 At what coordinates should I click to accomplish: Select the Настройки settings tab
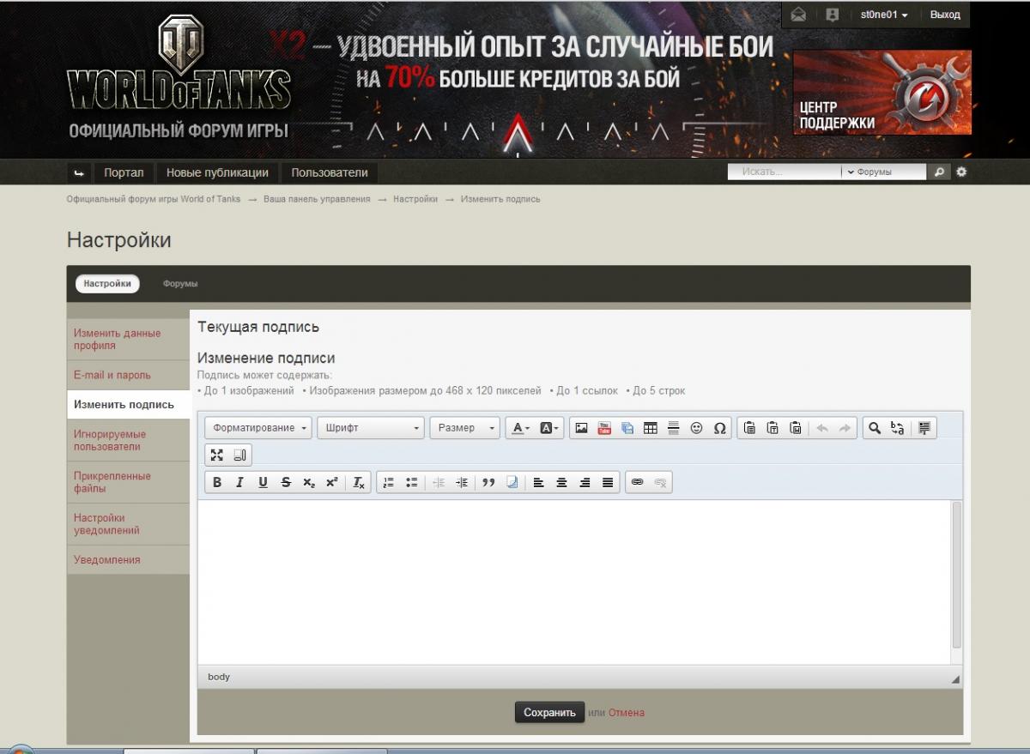coord(107,284)
